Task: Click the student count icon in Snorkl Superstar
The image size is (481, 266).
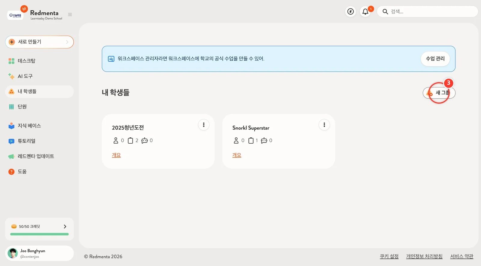Action: pyautogui.click(x=236, y=140)
